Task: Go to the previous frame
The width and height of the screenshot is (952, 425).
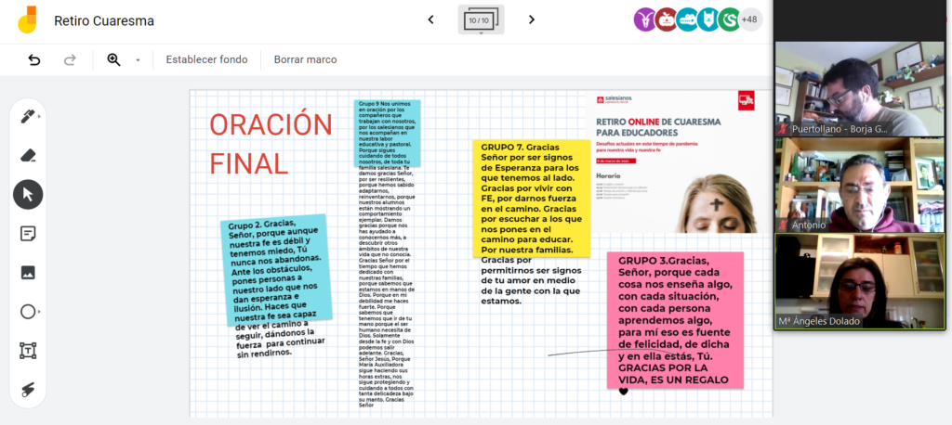Action: [x=431, y=20]
